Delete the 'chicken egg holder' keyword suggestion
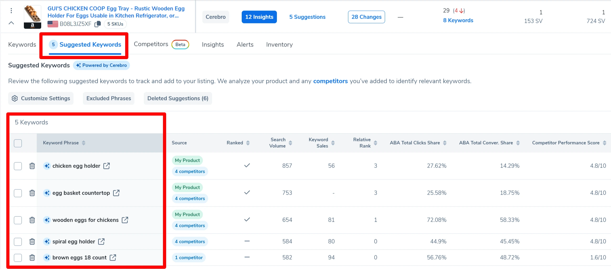The image size is (611, 269). click(32, 166)
